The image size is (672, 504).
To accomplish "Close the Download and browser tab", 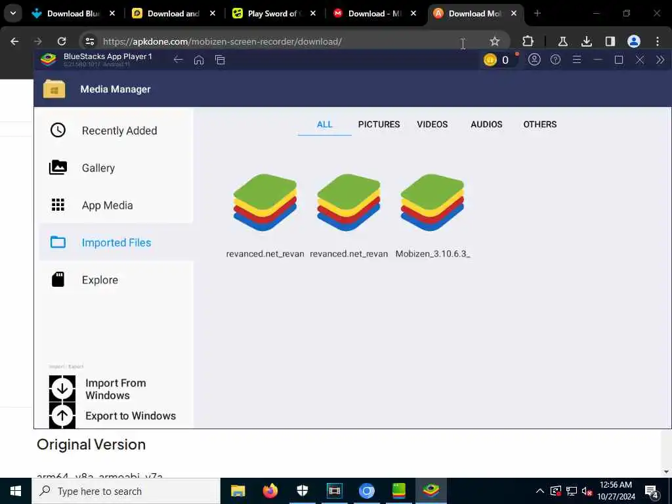I will click(213, 14).
